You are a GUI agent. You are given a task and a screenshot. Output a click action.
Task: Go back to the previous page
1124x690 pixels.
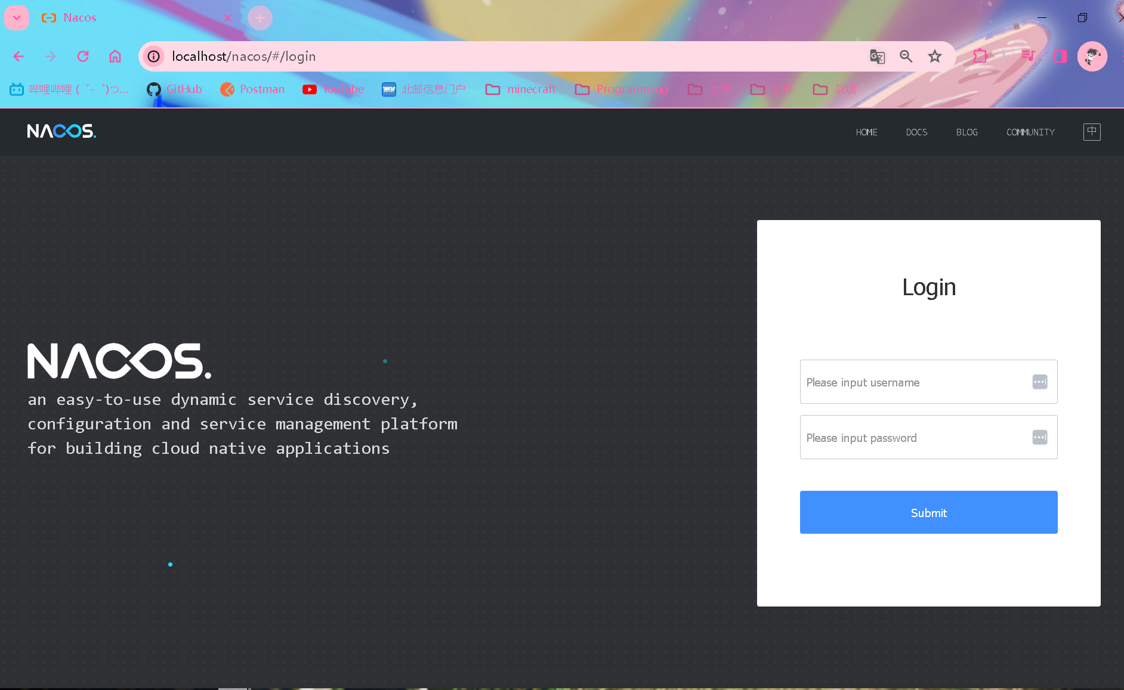(18, 56)
